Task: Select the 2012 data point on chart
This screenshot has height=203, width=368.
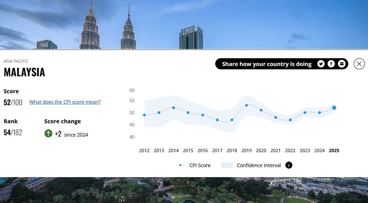Action: 144,115
